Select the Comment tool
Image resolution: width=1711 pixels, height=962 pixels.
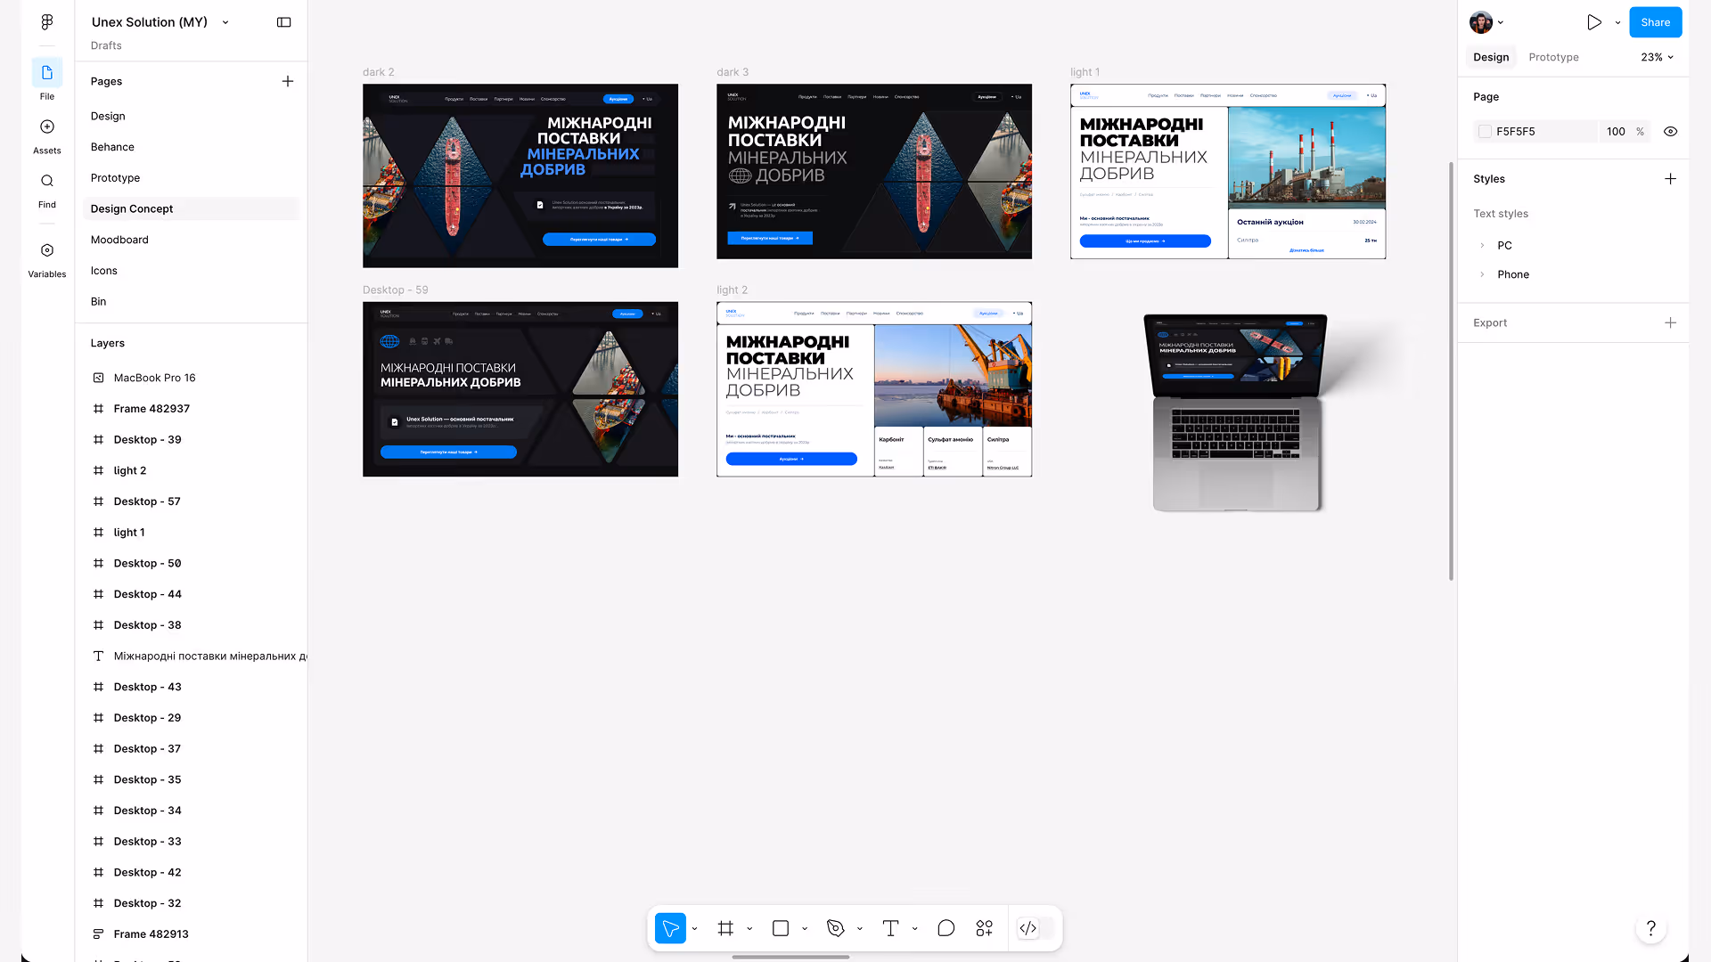tap(946, 928)
